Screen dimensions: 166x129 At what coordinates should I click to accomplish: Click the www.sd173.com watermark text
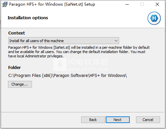(x=88, y=69)
